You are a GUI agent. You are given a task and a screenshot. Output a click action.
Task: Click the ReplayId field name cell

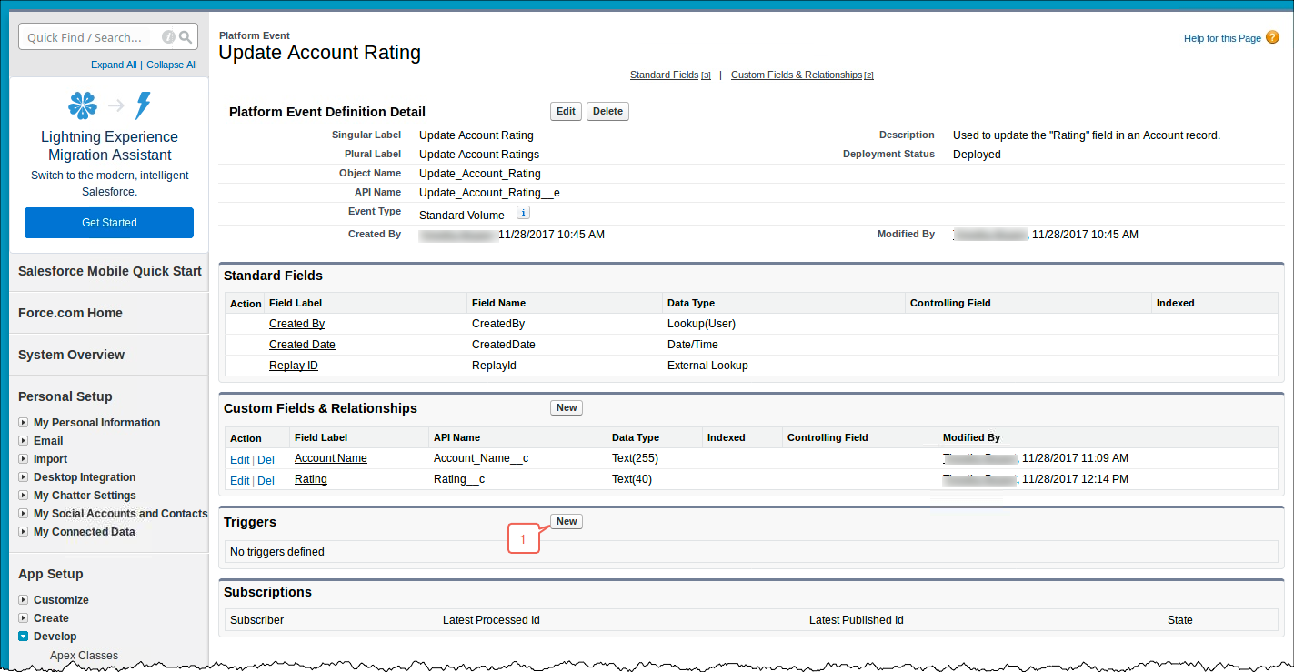pyautogui.click(x=494, y=366)
